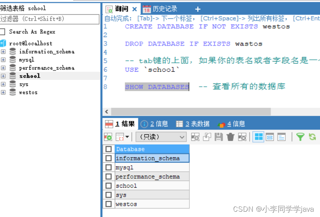The image size is (320, 217).
Task: Click the green filter funnel icon
Action: [x=300, y=137]
